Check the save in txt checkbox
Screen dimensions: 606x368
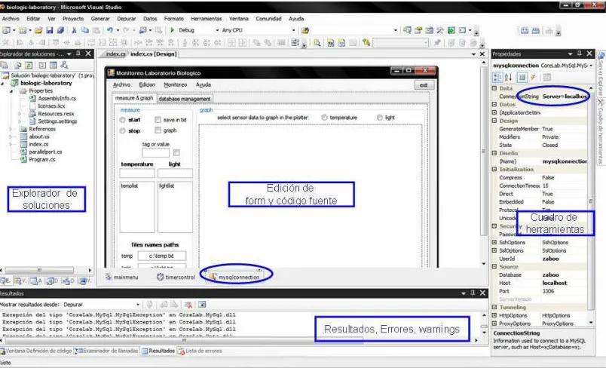(158, 120)
